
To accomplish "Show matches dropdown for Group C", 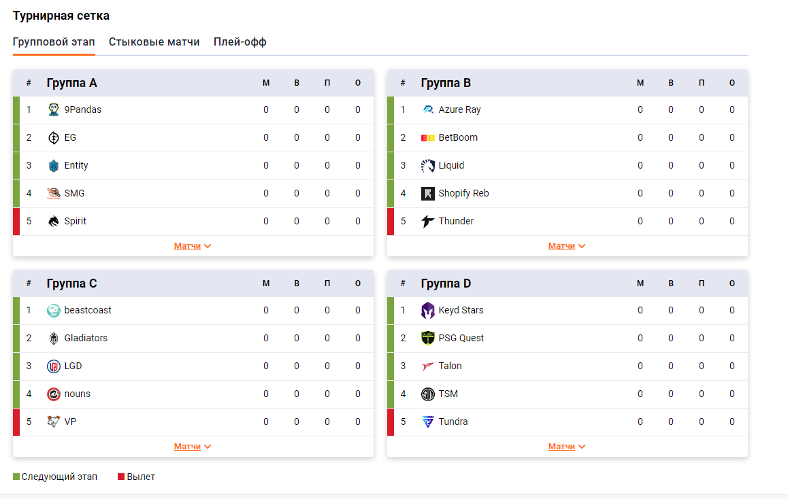I will tap(193, 447).
